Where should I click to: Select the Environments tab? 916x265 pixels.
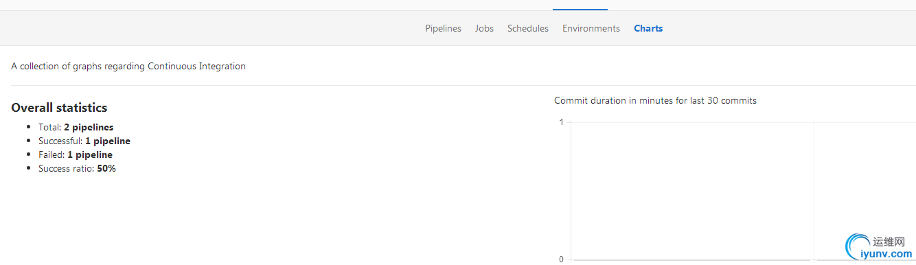(x=591, y=28)
